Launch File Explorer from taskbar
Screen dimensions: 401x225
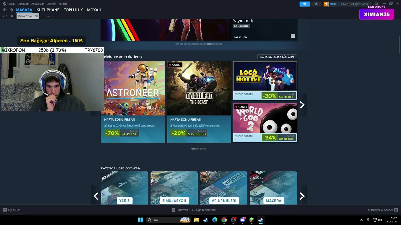[196, 220]
